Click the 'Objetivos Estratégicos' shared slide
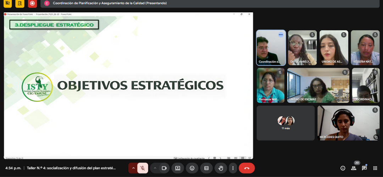 tap(128, 85)
